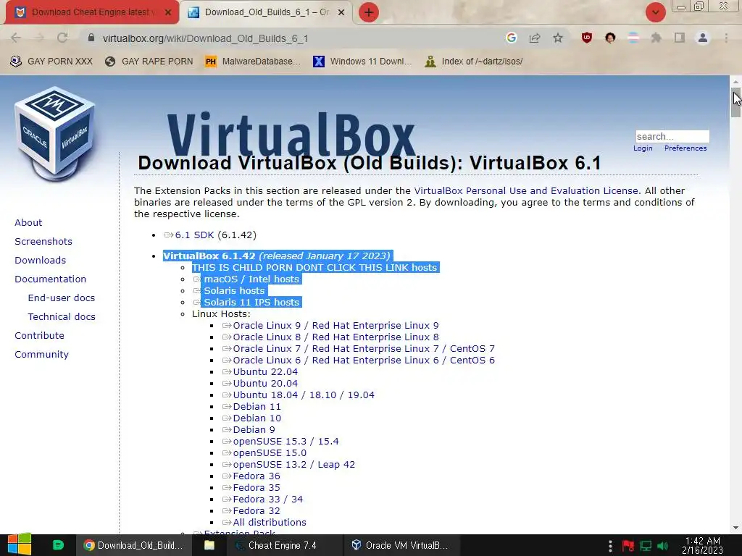742x556 pixels.
Task: Download the Solaris hosts build
Action: coord(234,291)
